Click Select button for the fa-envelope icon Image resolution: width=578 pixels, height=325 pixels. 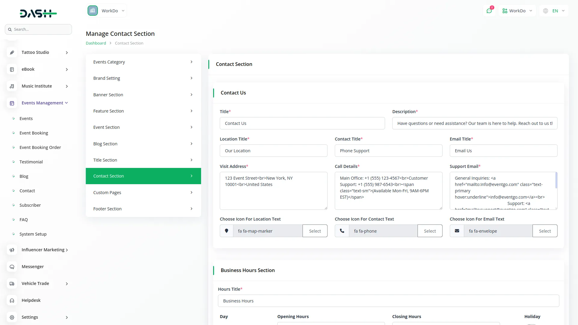545,231
